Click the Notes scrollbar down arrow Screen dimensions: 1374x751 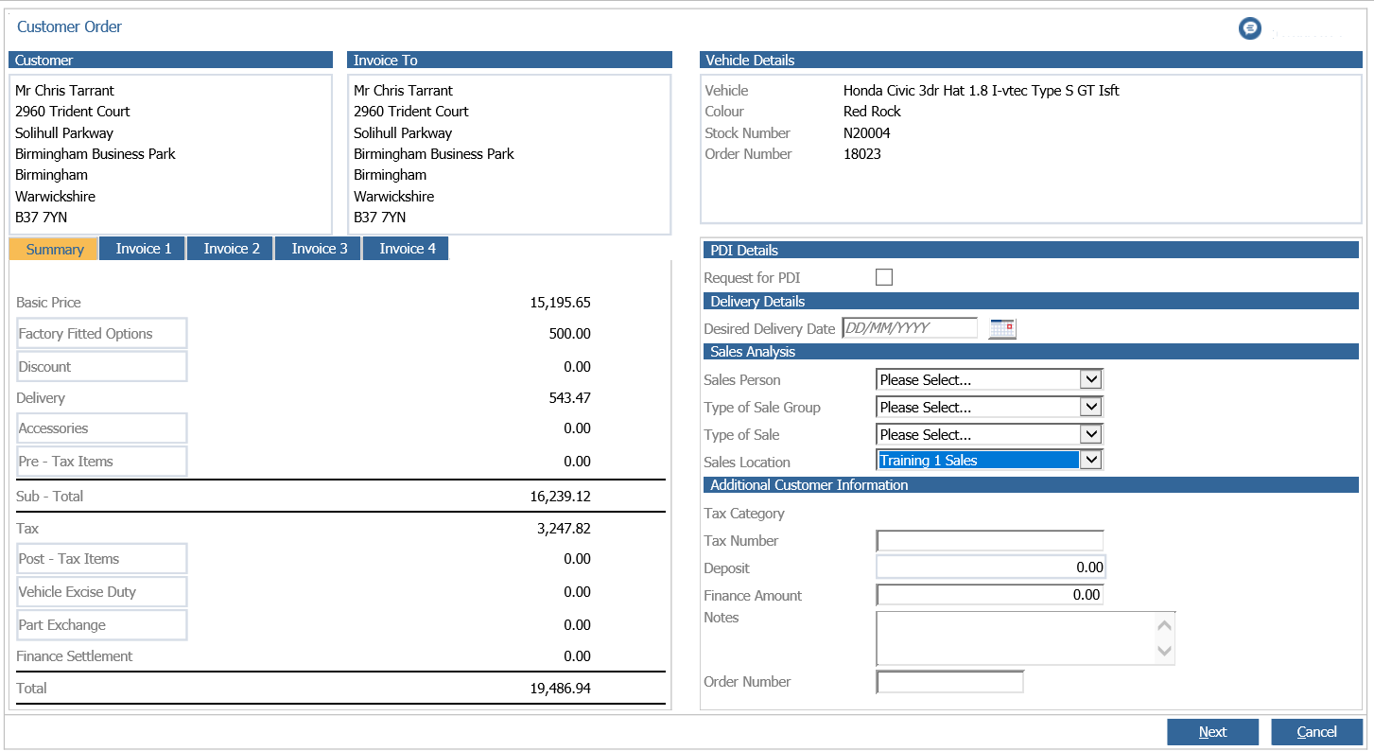tap(1165, 651)
